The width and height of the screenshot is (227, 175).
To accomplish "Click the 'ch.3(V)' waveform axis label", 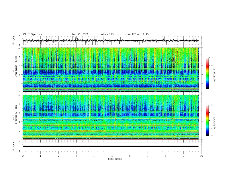I will 14,147.
